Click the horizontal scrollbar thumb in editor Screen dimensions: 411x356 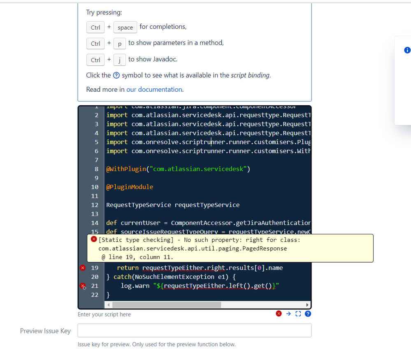coord(167,305)
